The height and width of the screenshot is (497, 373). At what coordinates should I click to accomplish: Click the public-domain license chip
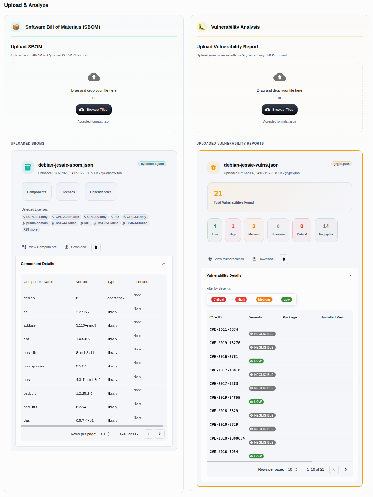coord(35,223)
